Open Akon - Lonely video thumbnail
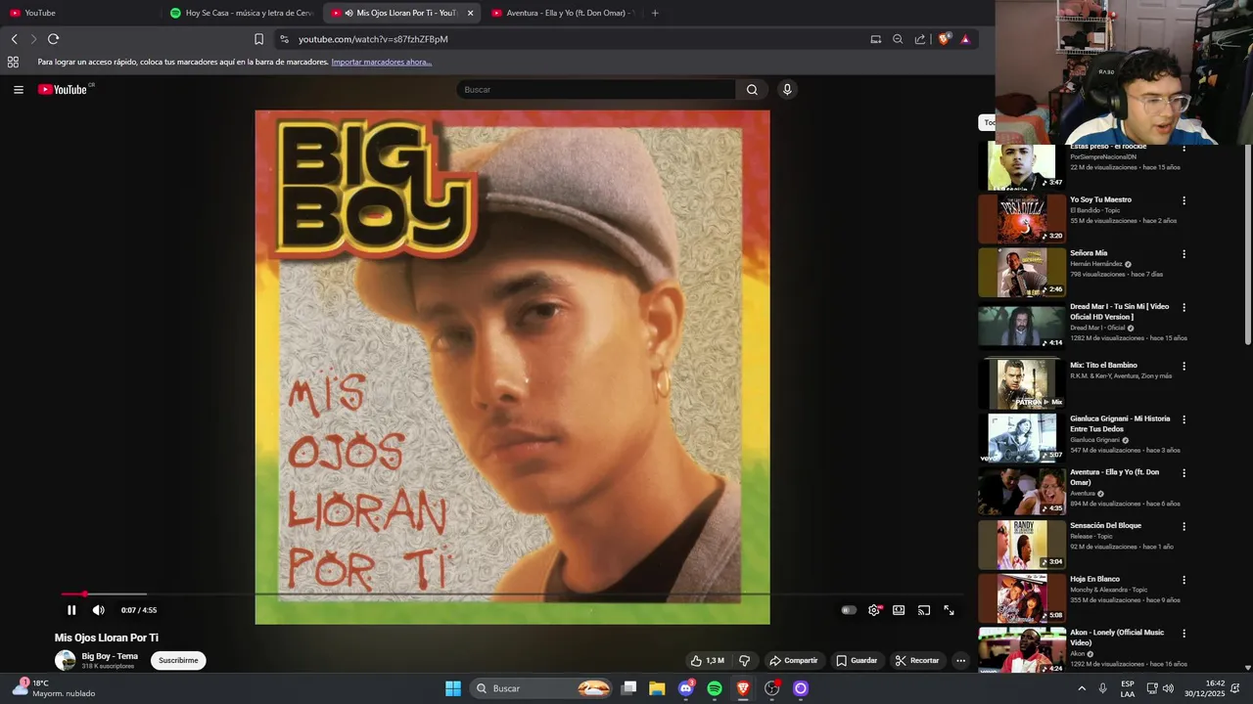This screenshot has width=1253, height=704. click(x=1022, y=649)
